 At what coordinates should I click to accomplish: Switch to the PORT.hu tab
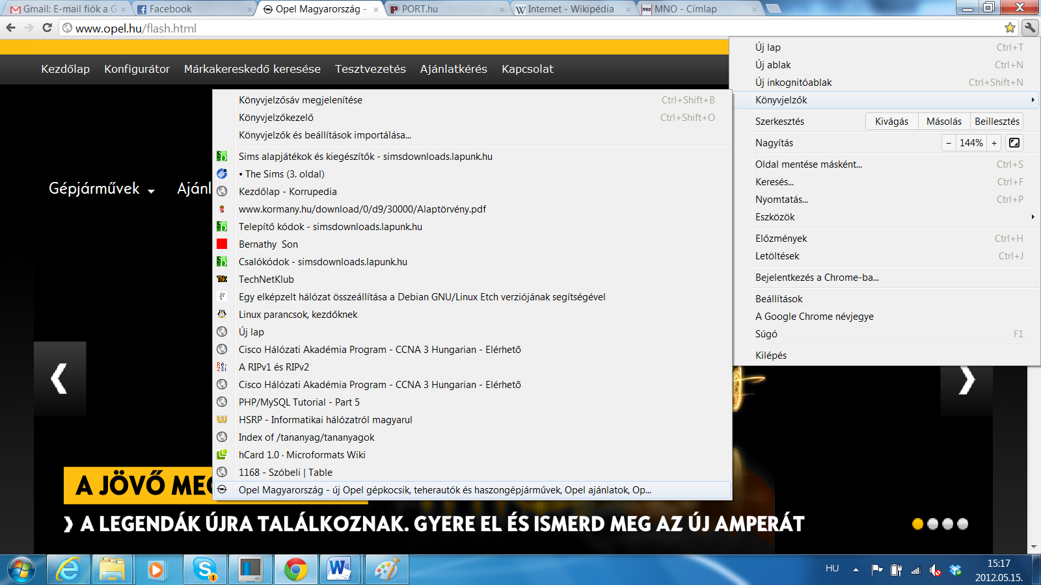[446, 9]
